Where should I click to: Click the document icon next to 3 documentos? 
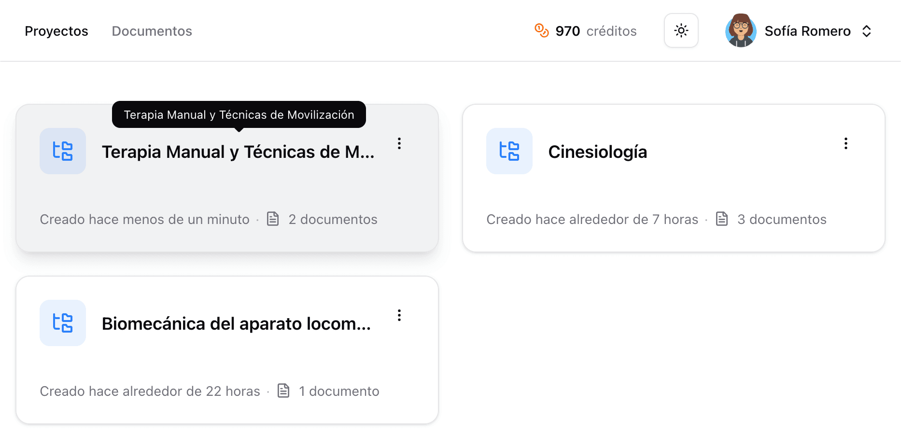[x=722, y=219]
